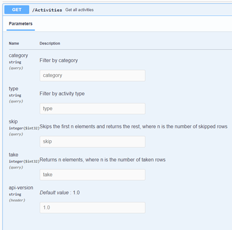
Task: Click the 'Skips the first n elements' description
Action: coord(134,126)
